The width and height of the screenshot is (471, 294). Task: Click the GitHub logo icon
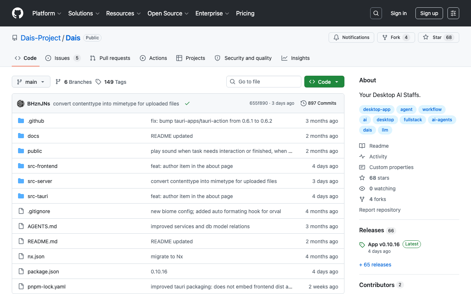[18, 13]
